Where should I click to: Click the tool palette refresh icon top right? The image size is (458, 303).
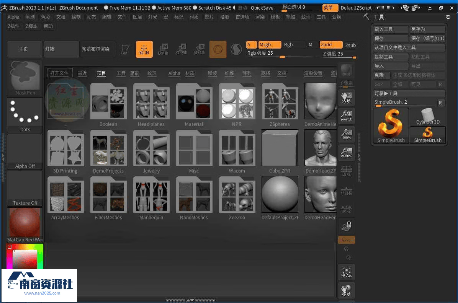(448, 17)
